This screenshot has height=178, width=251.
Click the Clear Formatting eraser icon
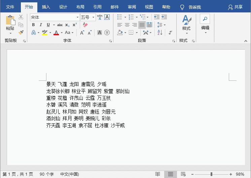click(x=85, y=25)
